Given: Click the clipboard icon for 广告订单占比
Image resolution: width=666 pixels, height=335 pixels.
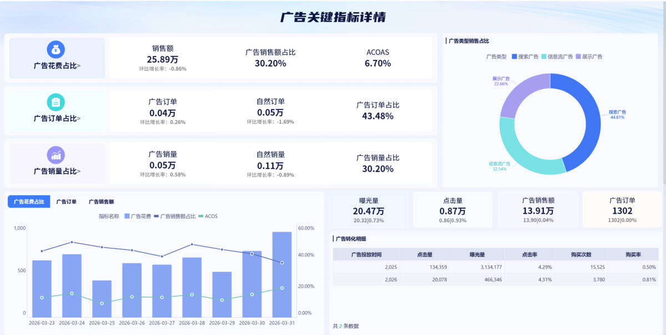Looking at the screenshot, I should pos(56,102).
